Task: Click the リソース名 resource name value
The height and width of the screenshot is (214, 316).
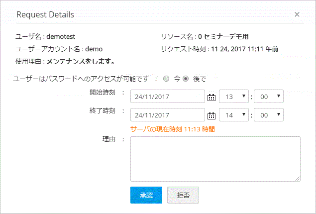Action: [x=223, y=36]
